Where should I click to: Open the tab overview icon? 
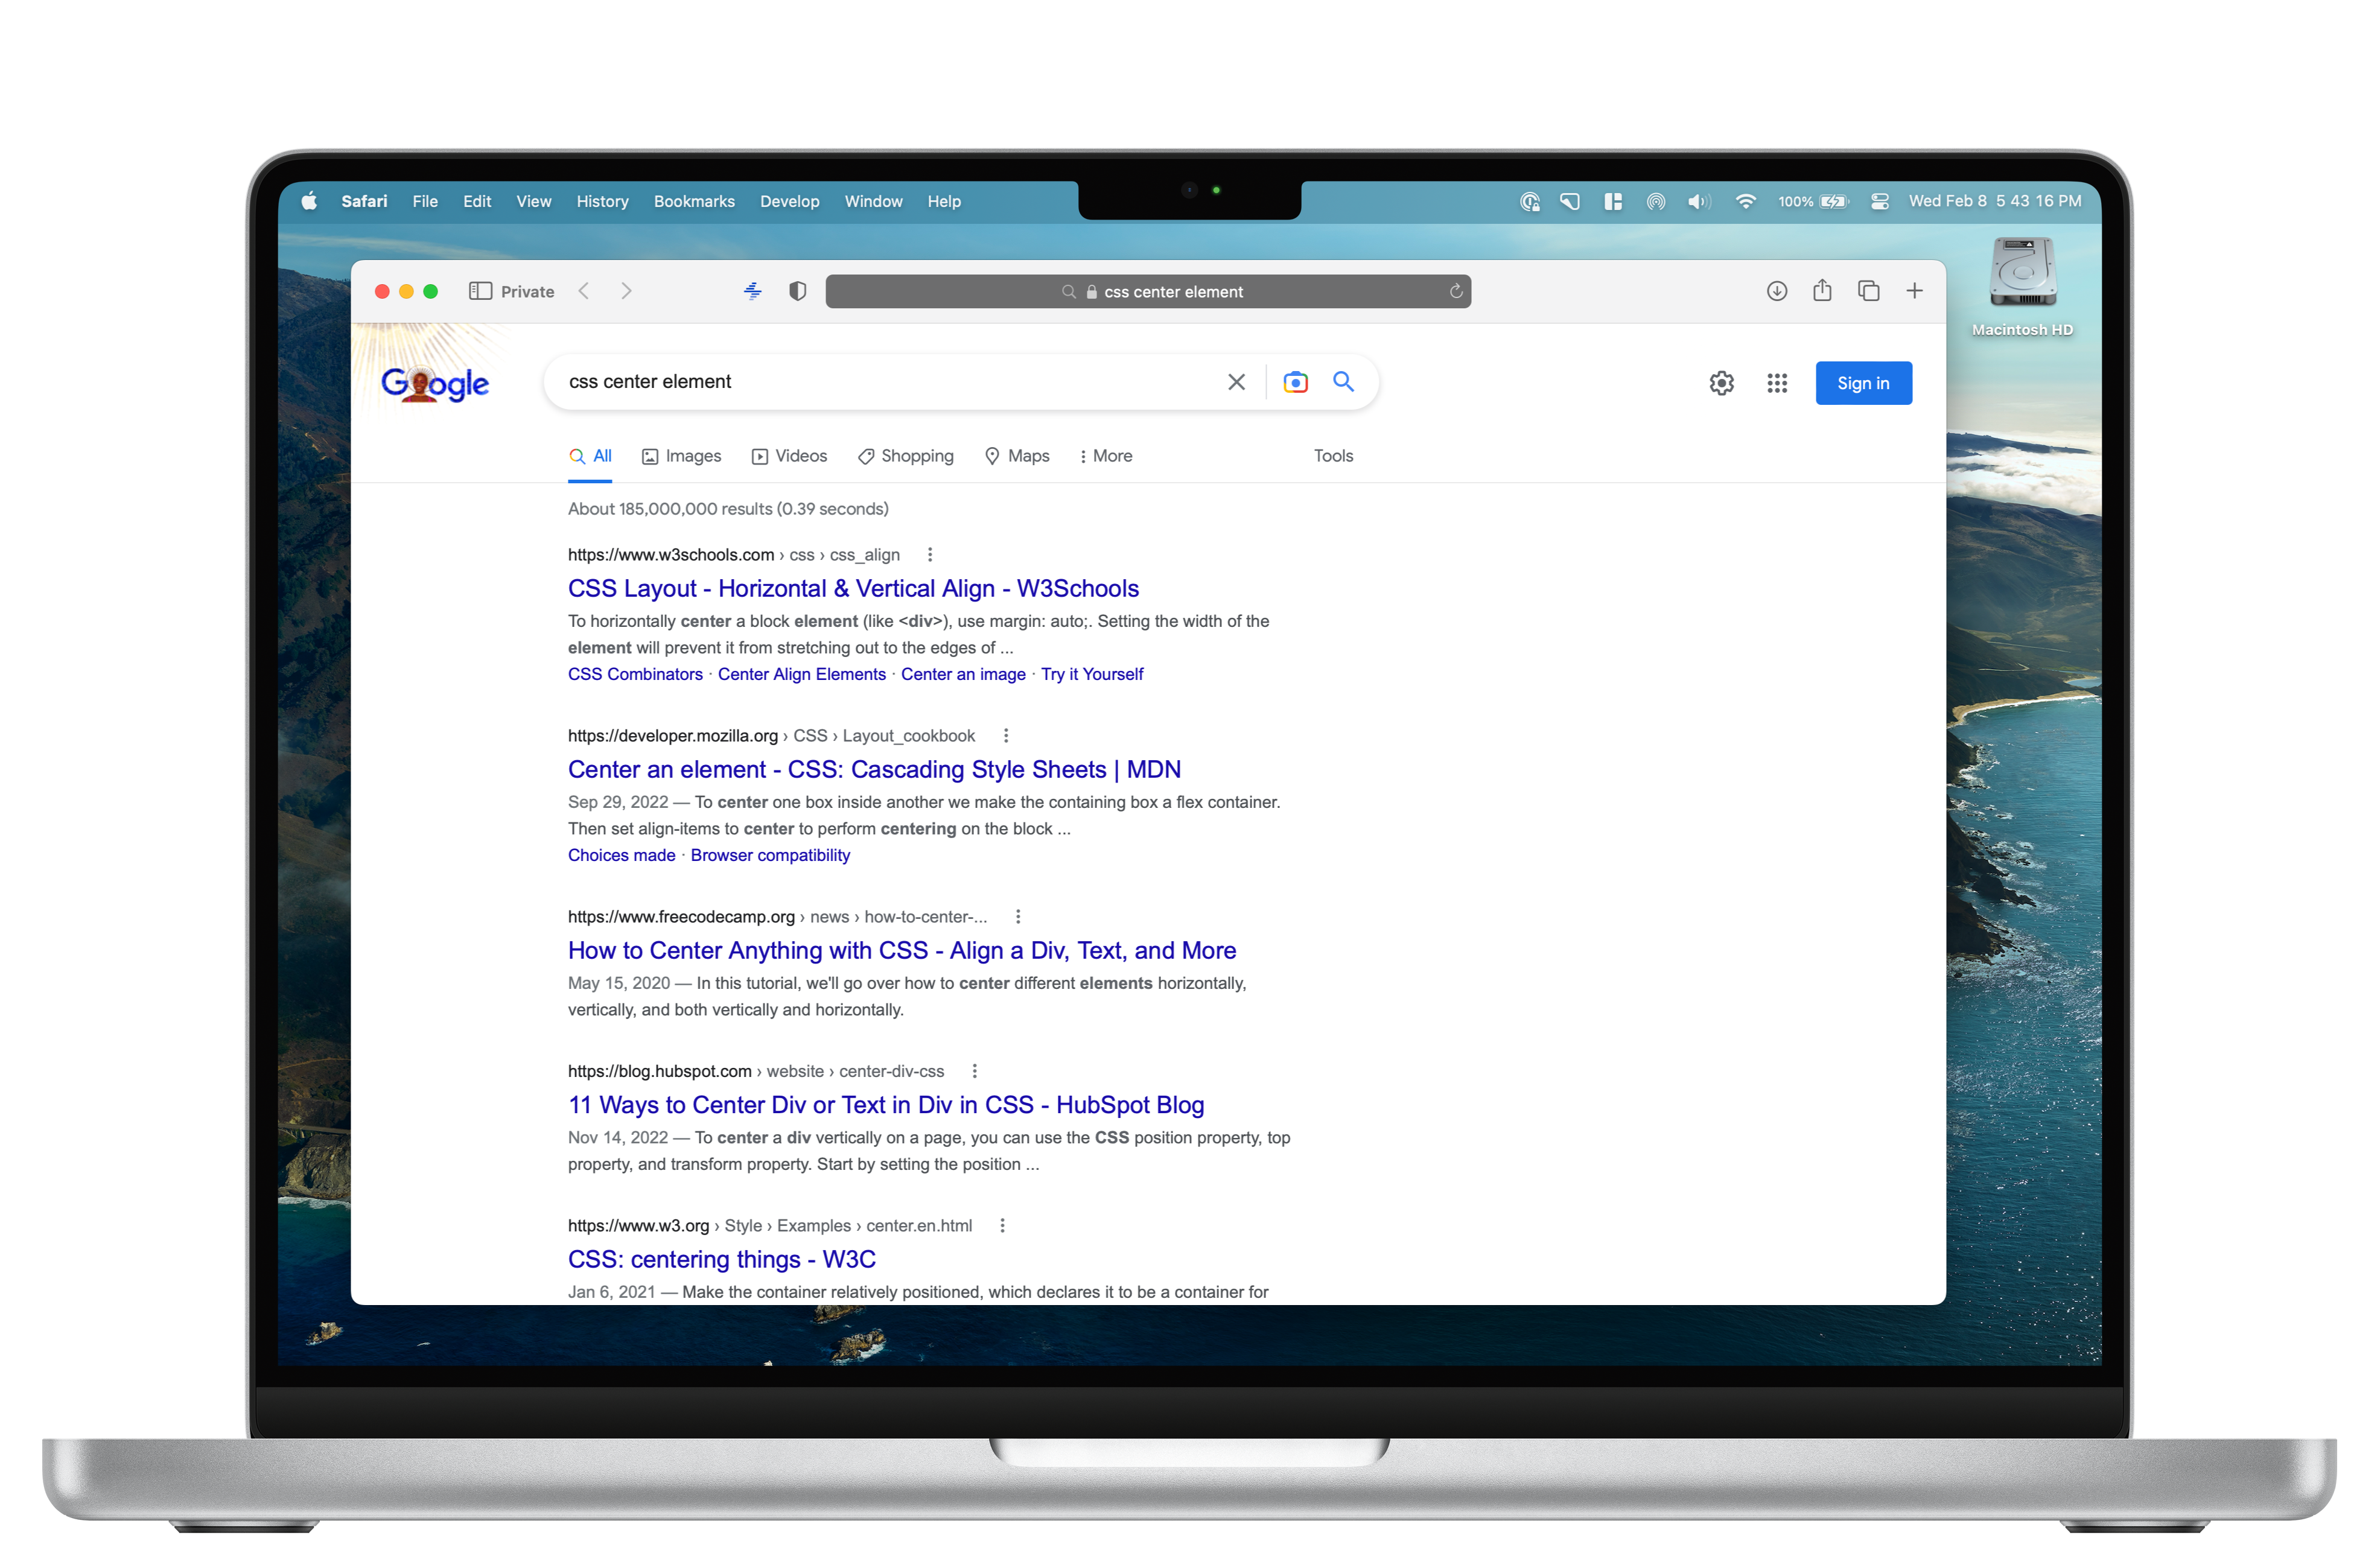[x=1868, y=291]
